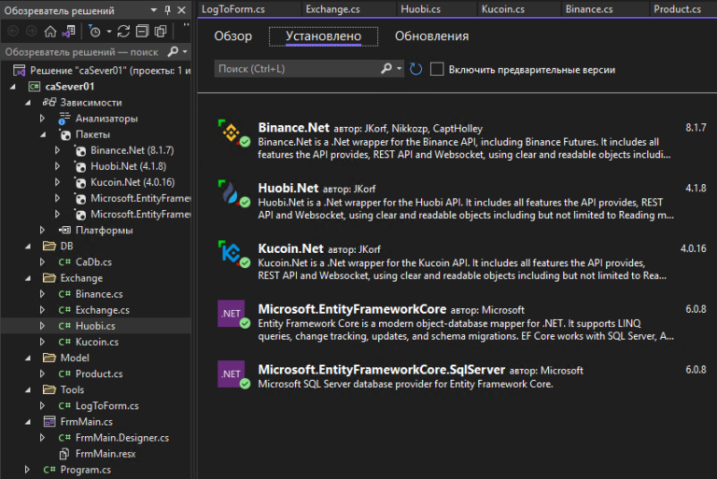The width and height of the screenshot is (717, 479).
Task: Open the Binance.cs editor tab
Action: (589, 9)
